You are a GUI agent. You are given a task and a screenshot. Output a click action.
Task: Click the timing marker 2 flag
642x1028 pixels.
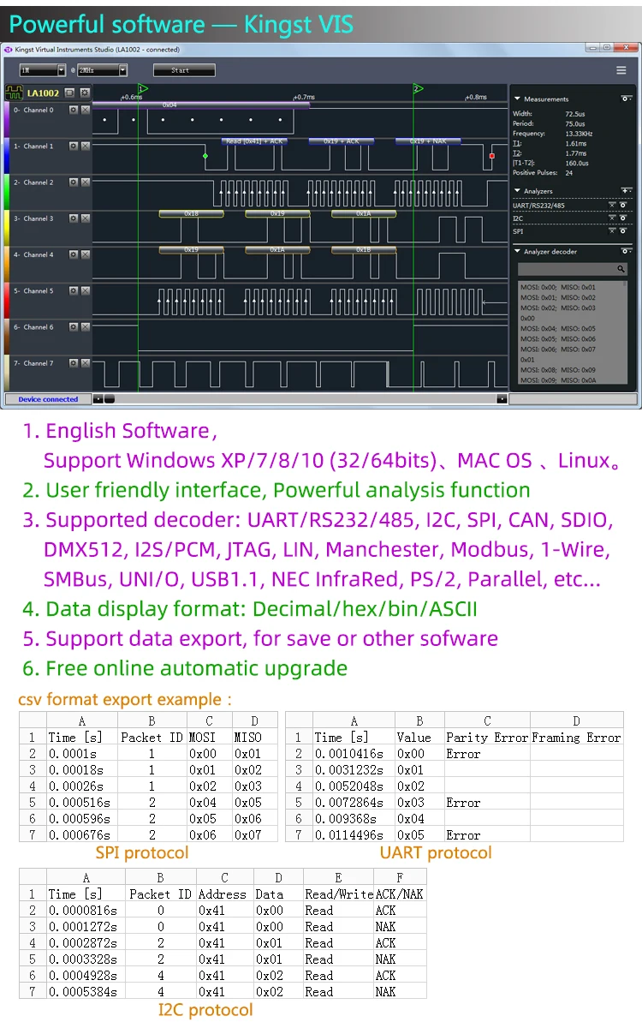pos(417,88)
